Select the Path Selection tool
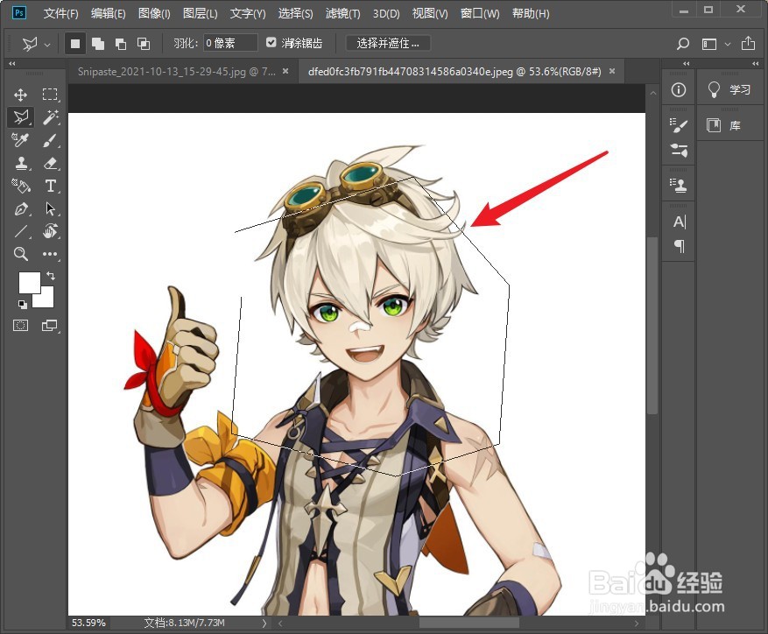Image resolution: width=768 pixels, height=634 pixels. coord(50,208)
